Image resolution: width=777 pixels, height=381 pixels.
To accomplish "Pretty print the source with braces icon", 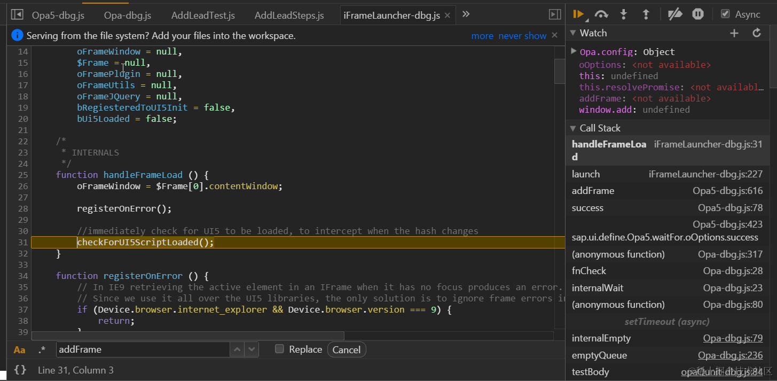I will 20,370.
